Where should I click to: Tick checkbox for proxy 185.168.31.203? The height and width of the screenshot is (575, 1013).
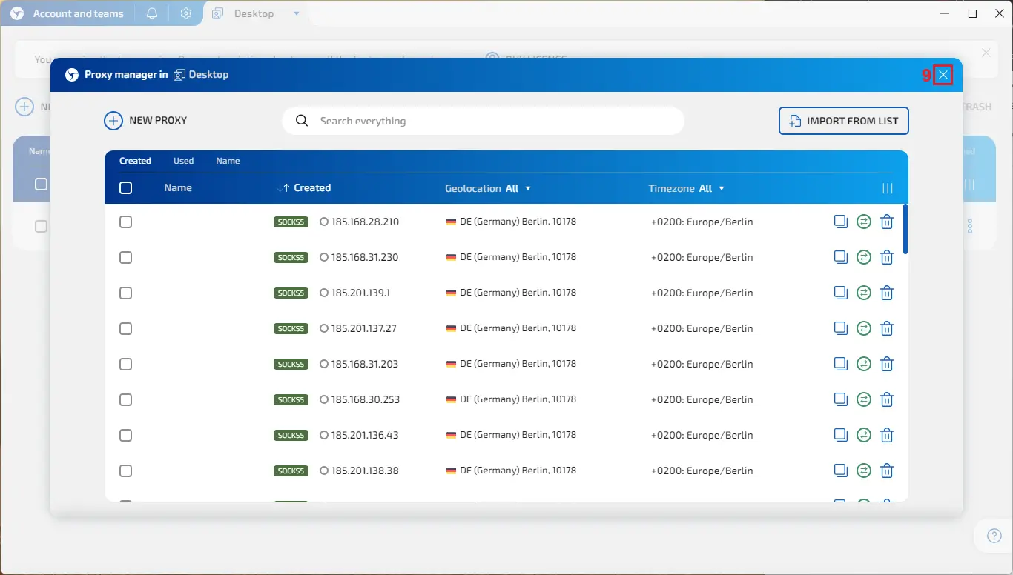tap(126, 364)
